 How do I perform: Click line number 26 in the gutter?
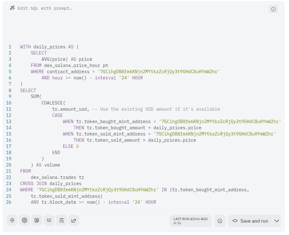click(9, 202)
